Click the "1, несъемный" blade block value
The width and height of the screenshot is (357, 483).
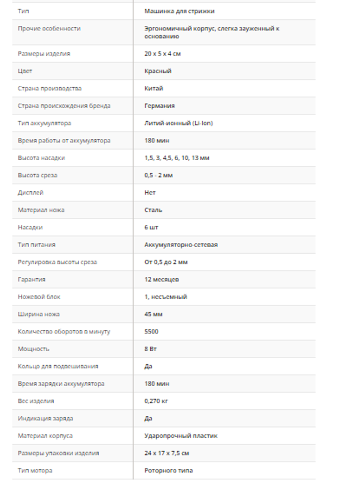[166, 297]
